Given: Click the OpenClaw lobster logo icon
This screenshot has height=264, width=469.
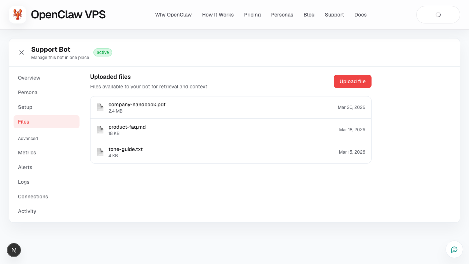Looking at the screenshot, I should [17, 14].
